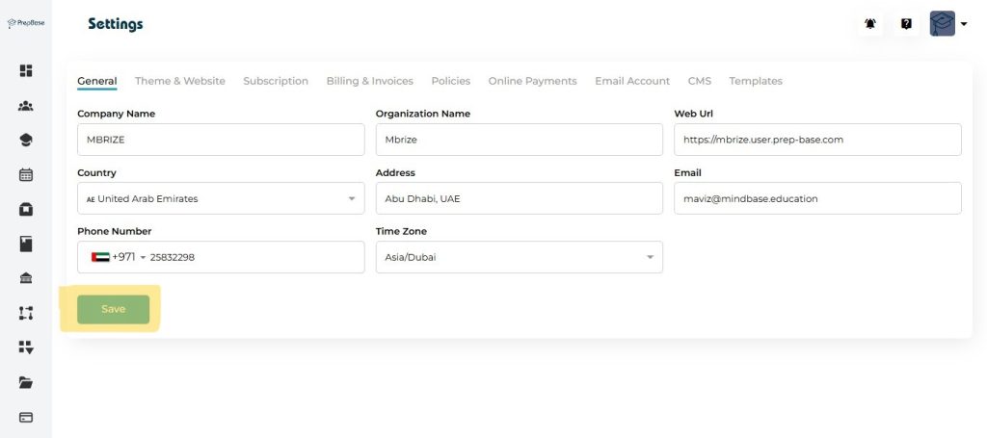Go to Online Payments tab
Viewport: 987px width, 438px height.
(x=532, y=81)
